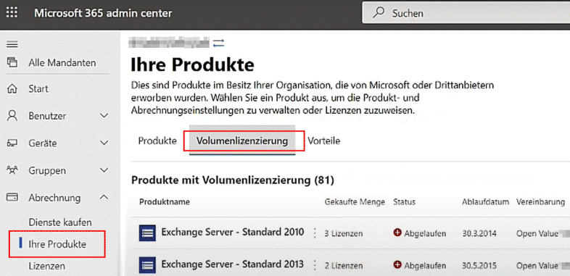Open Exchange Server - Standard 2010 product
This screenshot has height=276, width=570.
tap(233, 232)
